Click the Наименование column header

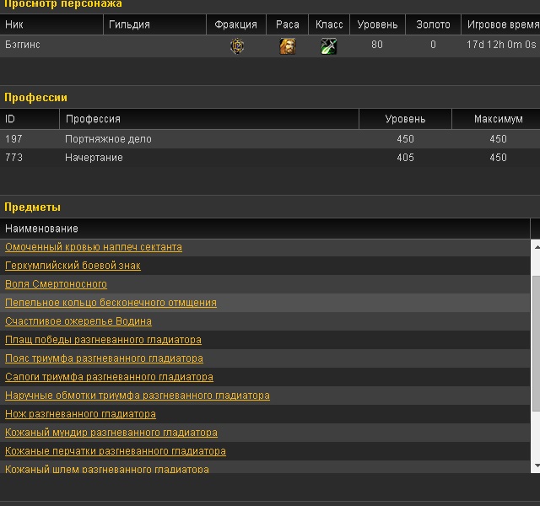(41, 229)
